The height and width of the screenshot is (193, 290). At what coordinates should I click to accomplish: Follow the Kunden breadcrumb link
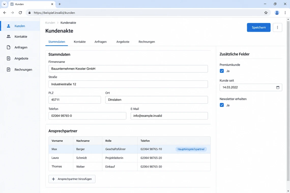[x=50, y=23]
